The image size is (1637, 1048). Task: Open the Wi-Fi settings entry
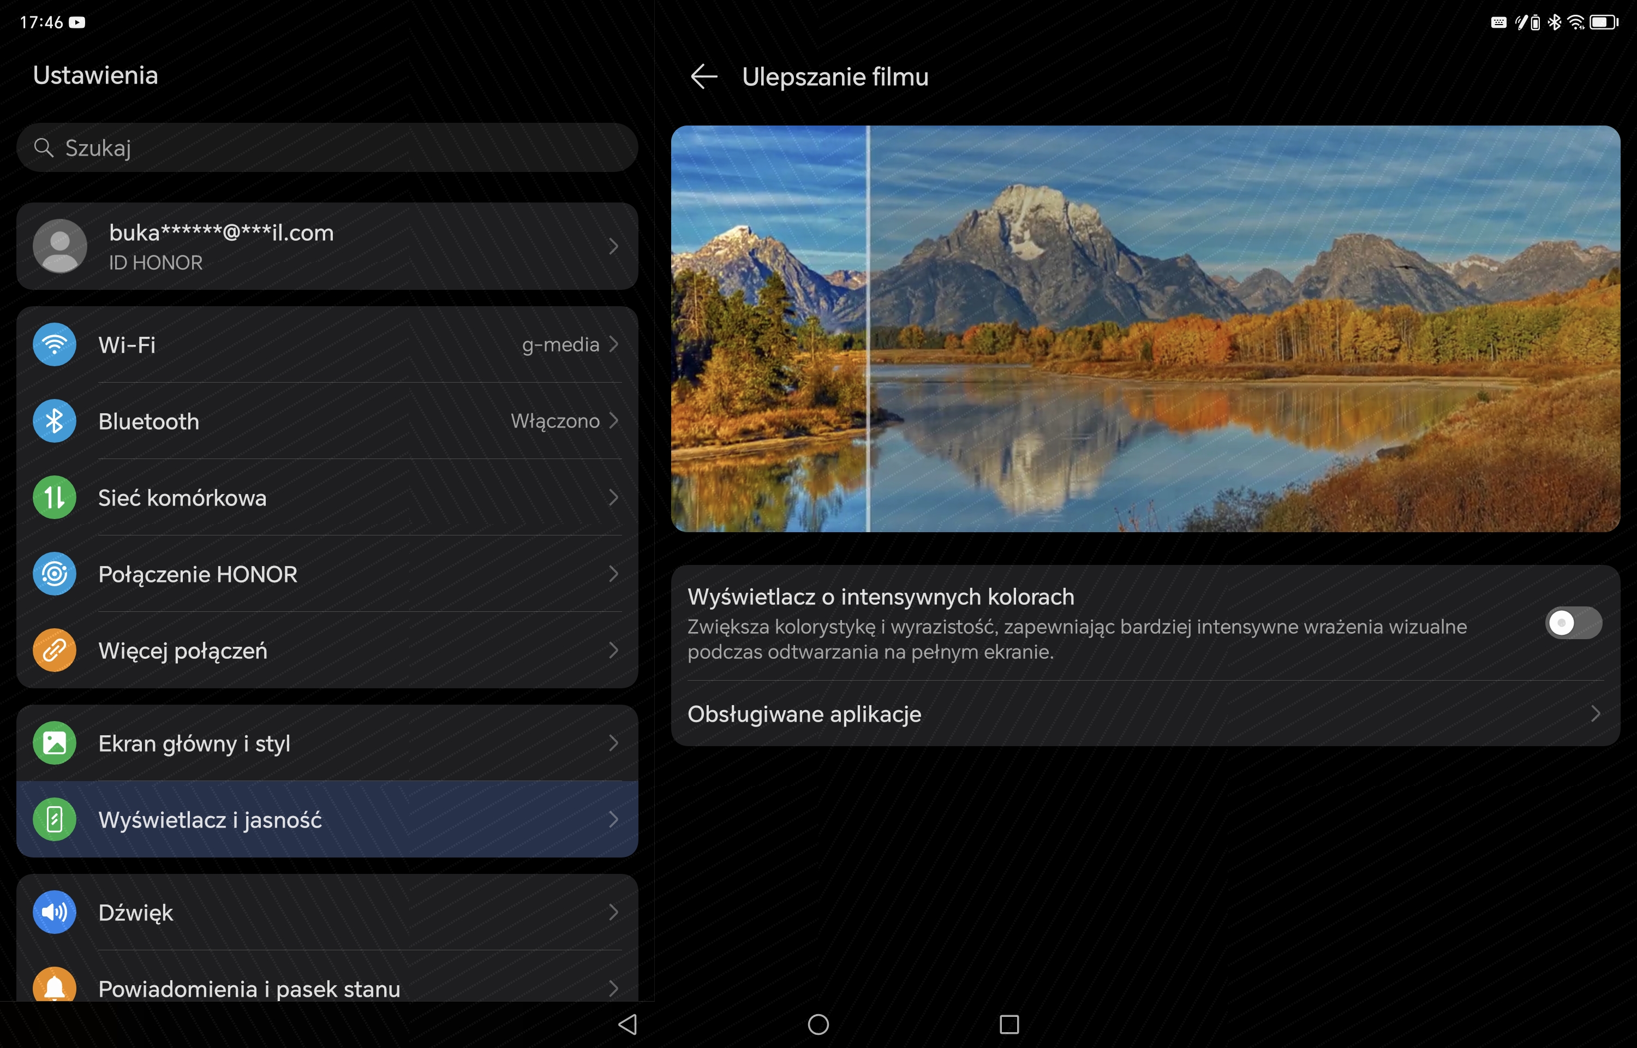(x=327, y=344)
